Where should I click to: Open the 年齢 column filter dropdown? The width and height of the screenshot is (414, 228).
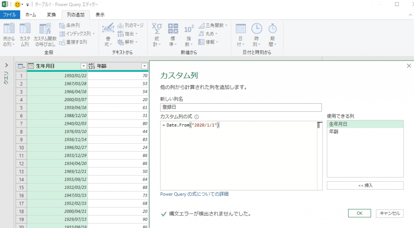(x=144, y=66)
